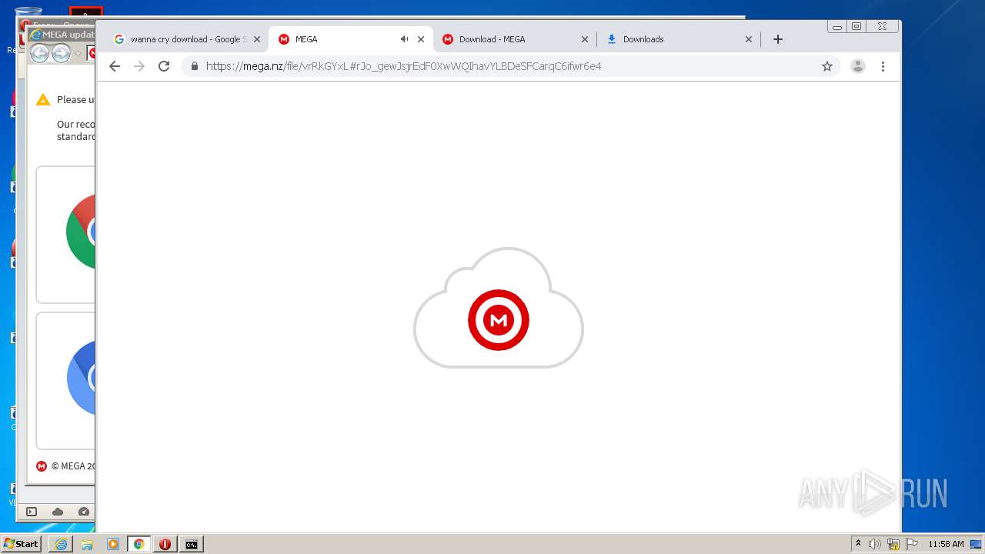985x554 pixels.
Task: Bookmark this page with the star icon
Action: click(x=827, y=66)
